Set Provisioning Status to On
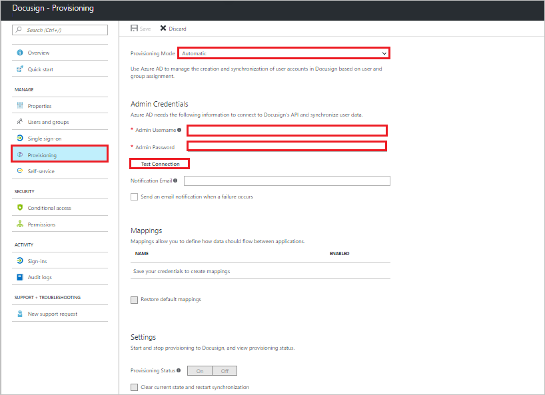Viewport: 545px width, 395px height. pyautogui.click(x=199, y=370)
